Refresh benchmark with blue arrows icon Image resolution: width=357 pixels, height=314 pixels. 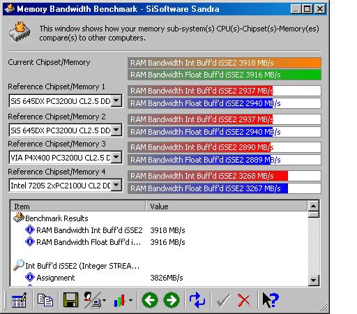coord(197,300)
